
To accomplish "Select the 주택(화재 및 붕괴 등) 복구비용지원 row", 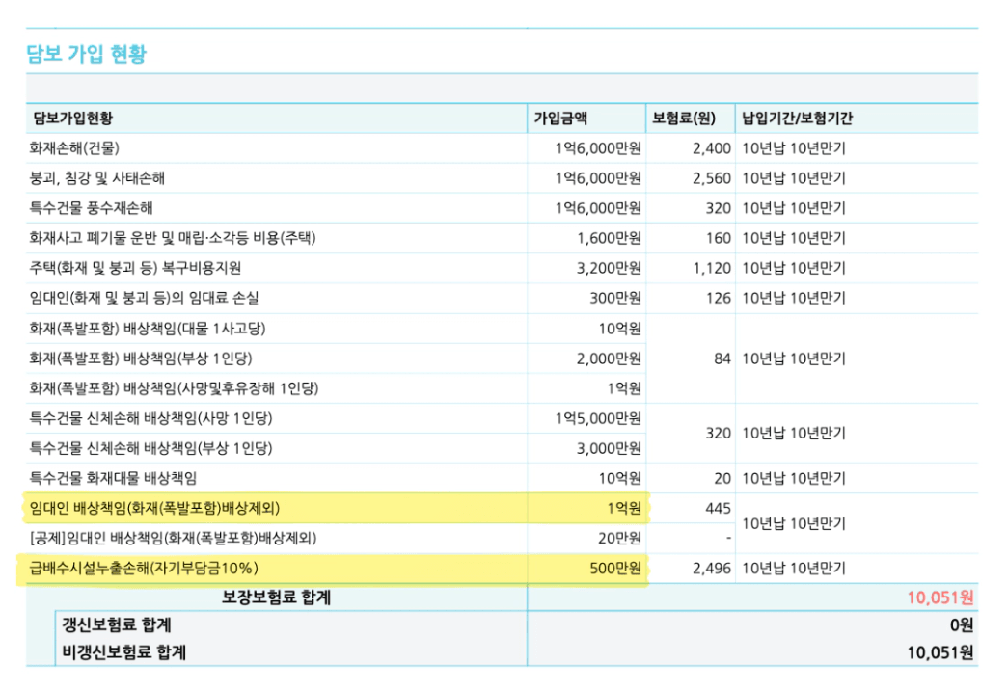I will pyautogui.click(x=135, y=268).
